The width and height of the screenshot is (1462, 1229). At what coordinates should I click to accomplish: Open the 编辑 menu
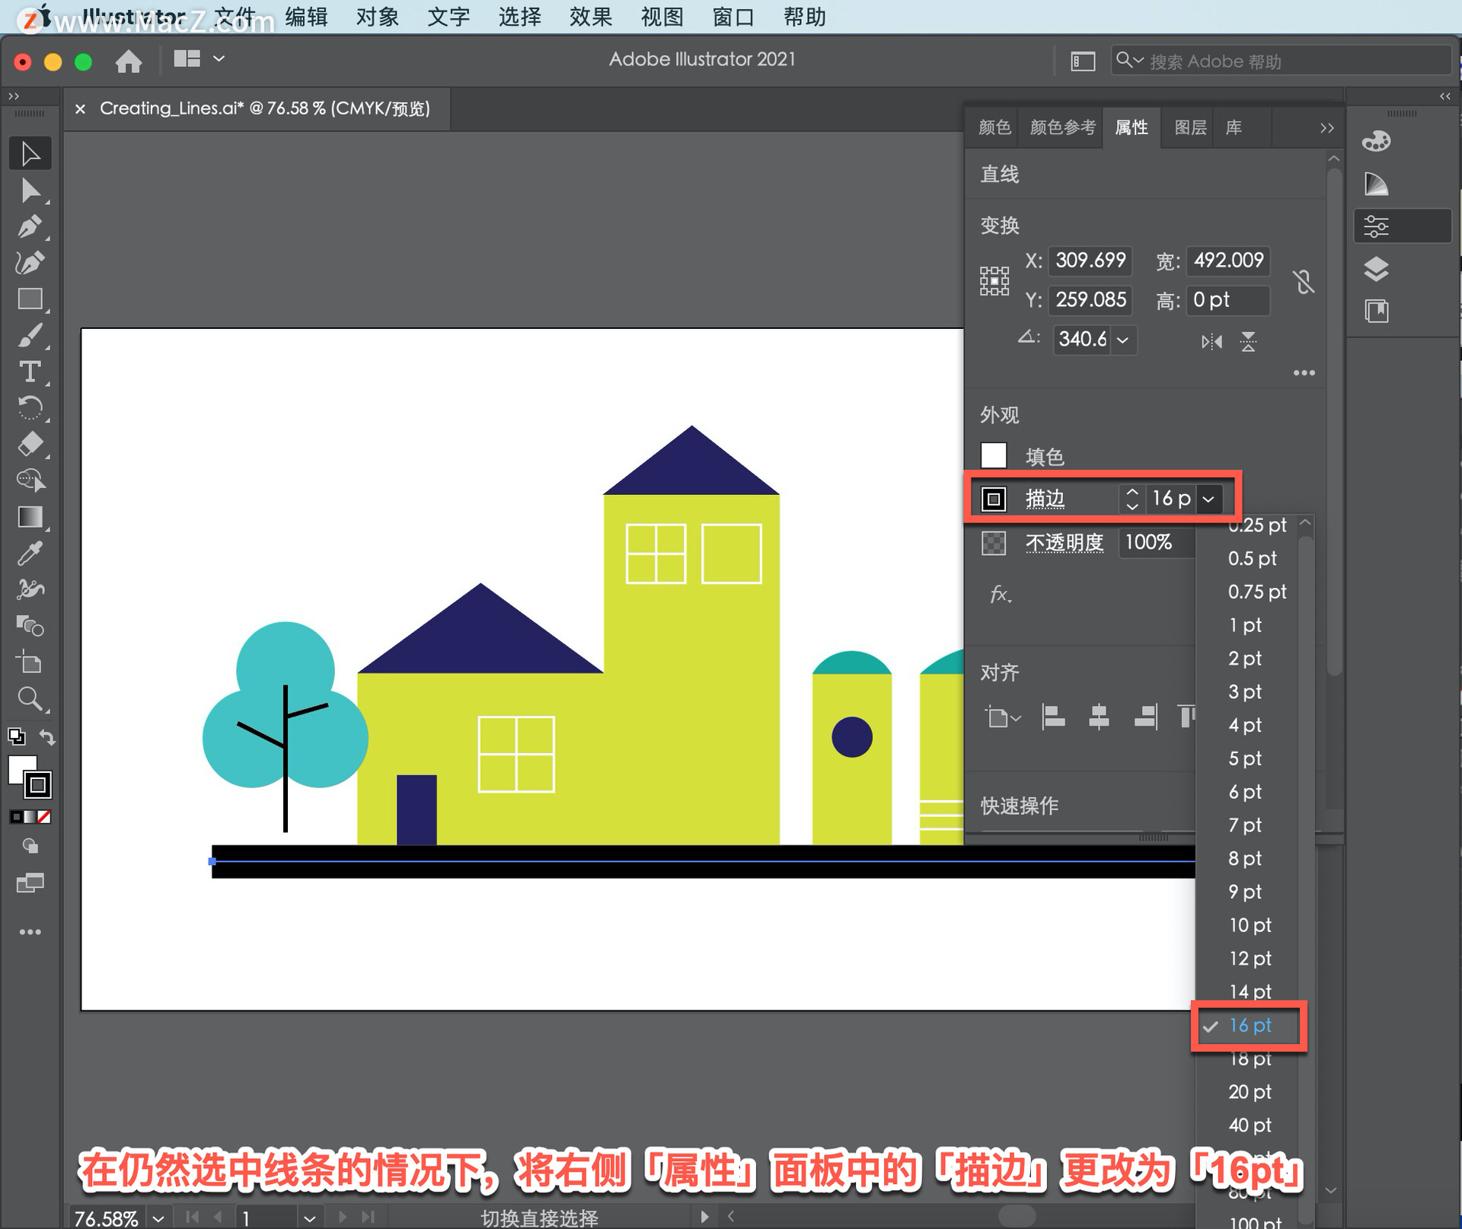click(x=306, y=17)
